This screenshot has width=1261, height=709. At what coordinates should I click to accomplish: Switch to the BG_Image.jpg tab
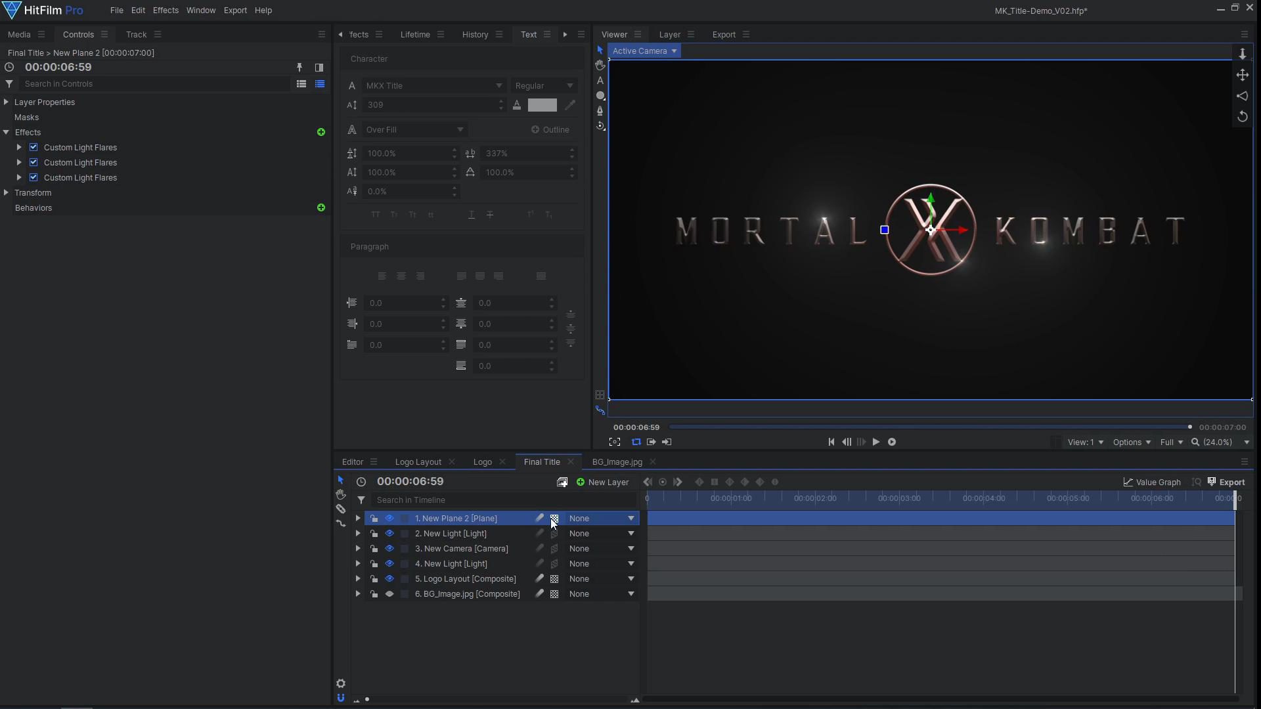617,462
